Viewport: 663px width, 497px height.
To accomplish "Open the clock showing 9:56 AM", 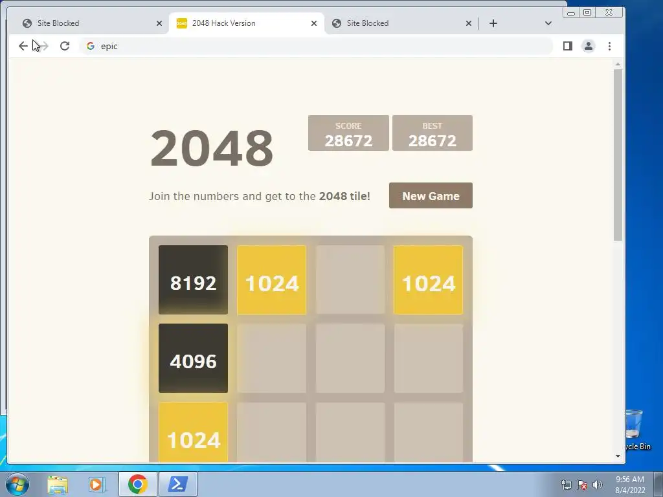I will point(630,485).
